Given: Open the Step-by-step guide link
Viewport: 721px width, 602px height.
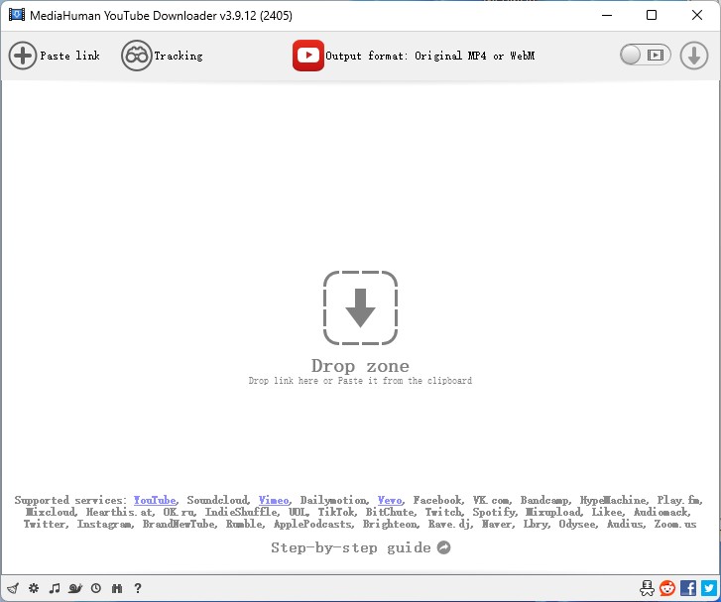Looking at the screenshot, I should click(x=350, y=547).
